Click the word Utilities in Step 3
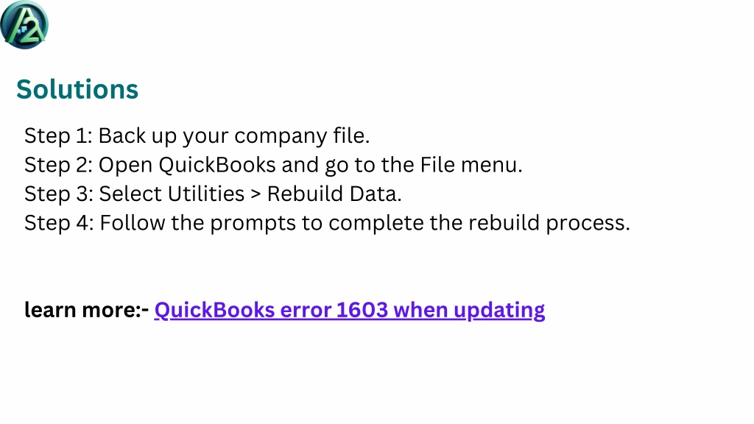 (206, 194)
